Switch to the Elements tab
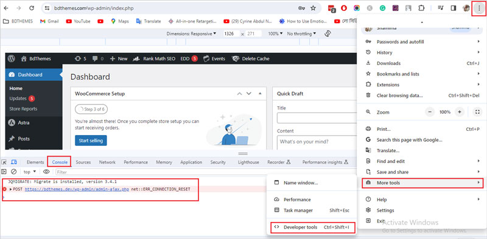 coord(35,162)
